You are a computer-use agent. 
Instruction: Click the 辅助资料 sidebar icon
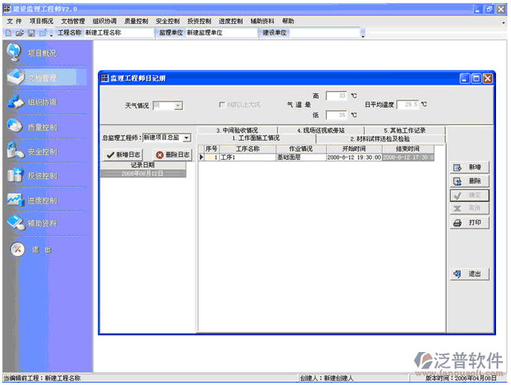pyautogui.click(x=15, y=223)
